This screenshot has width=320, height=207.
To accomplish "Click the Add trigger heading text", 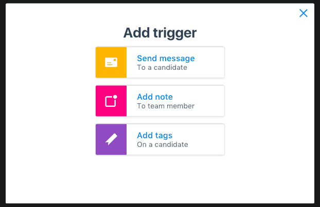I will pos(160,33).
